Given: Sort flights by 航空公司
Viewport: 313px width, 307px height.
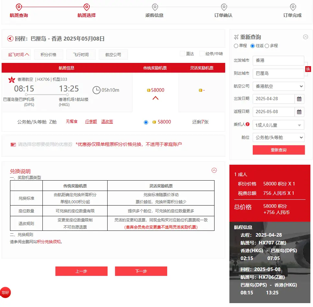Looking at the screenshot, I should click(x=113, y=54).
